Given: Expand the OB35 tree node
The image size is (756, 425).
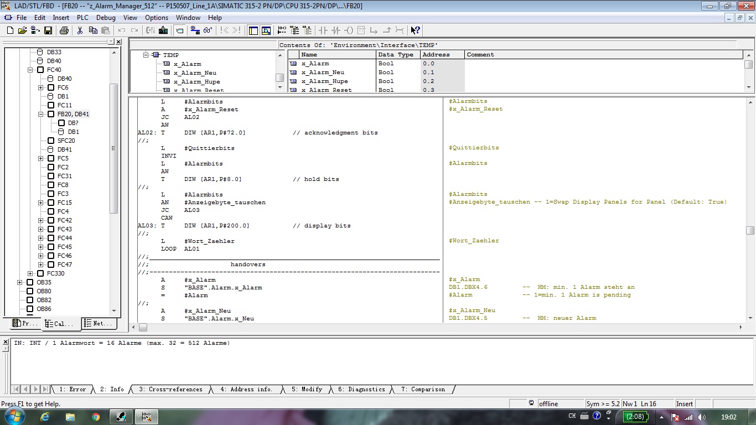Looking at the screenshot, I should click(20, 282).
